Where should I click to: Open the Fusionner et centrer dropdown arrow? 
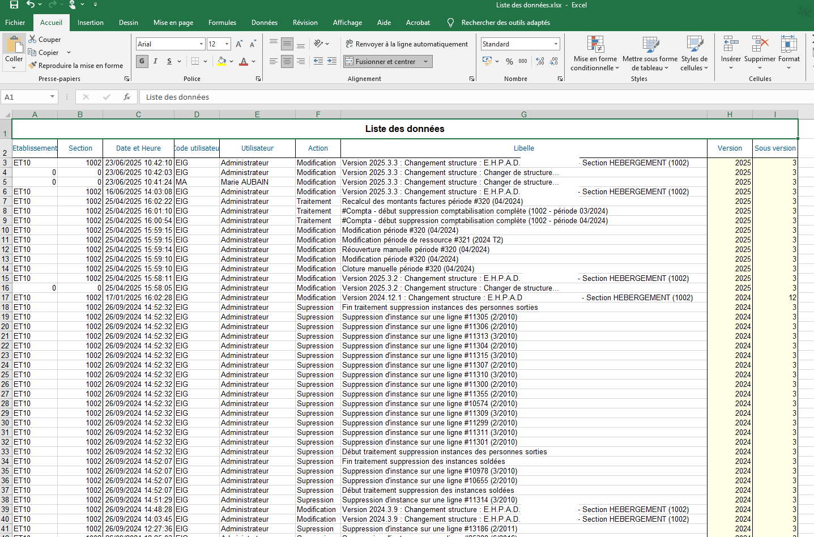point(425,62)
